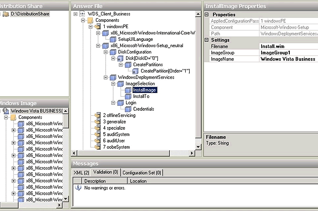Click the CreatePartition[Order="1"] node icon
The height and width of the screenshot is (211, 318).
(135, 71)
